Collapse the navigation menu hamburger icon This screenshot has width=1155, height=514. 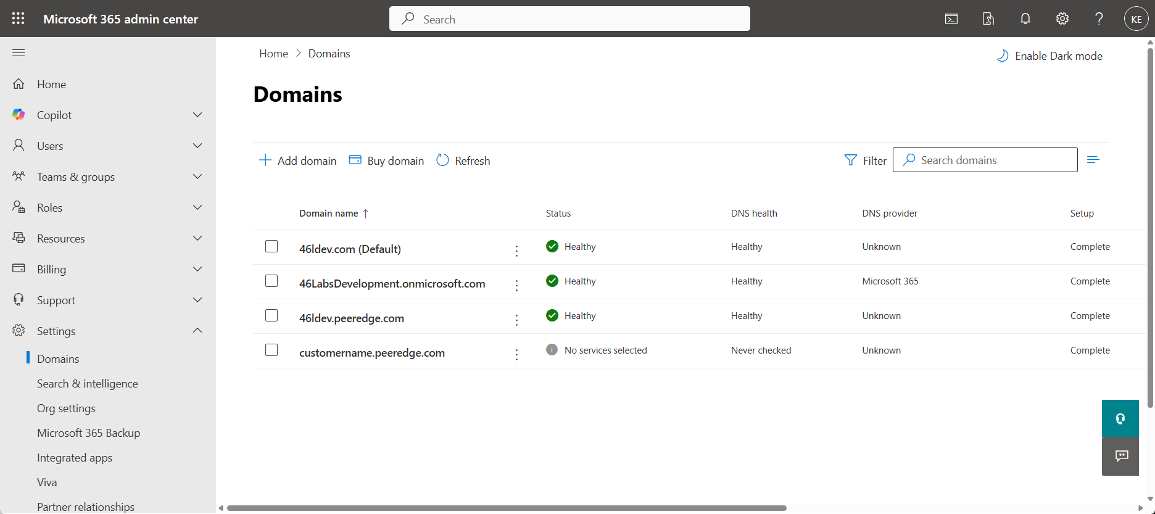19,53
